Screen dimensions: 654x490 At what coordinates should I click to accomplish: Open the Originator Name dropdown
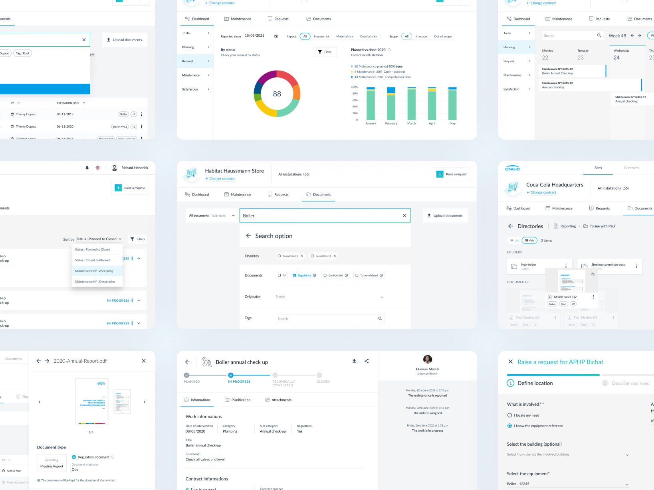330,297
